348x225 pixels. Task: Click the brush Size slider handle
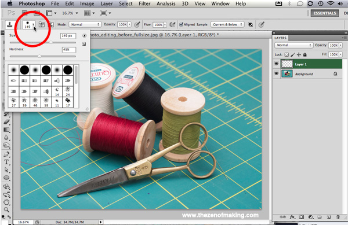click(x=51, y=42)
